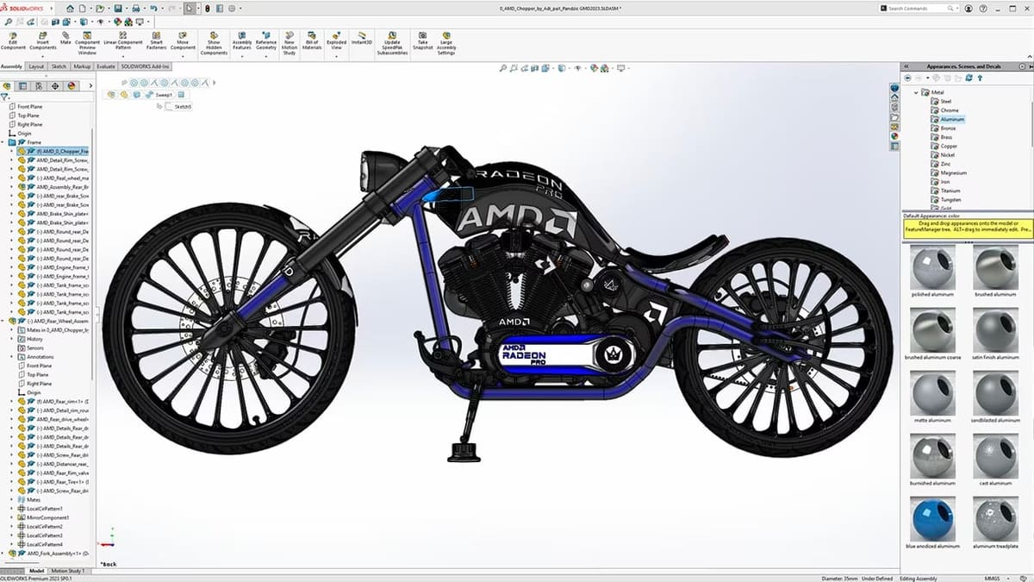Collapse the Appearances task pane

click(x=906, y=66)
